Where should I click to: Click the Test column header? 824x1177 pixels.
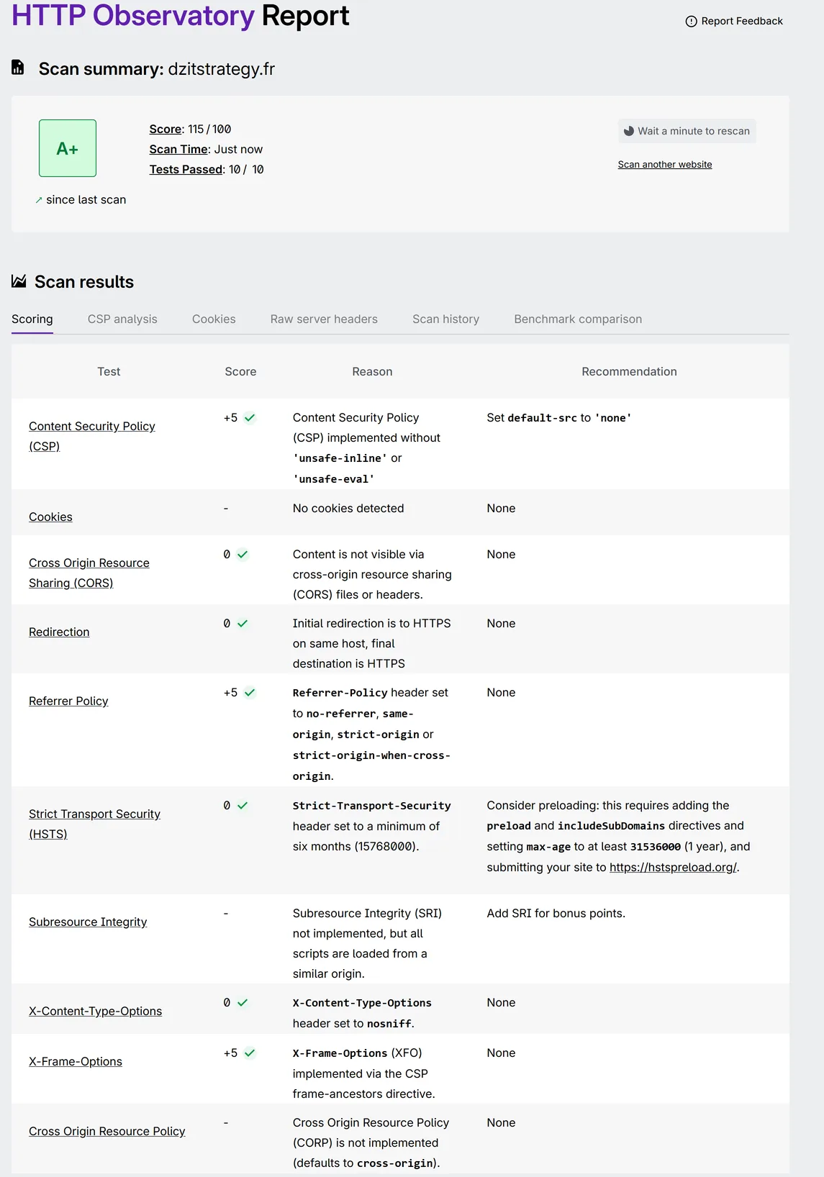(x=109, y=371)
